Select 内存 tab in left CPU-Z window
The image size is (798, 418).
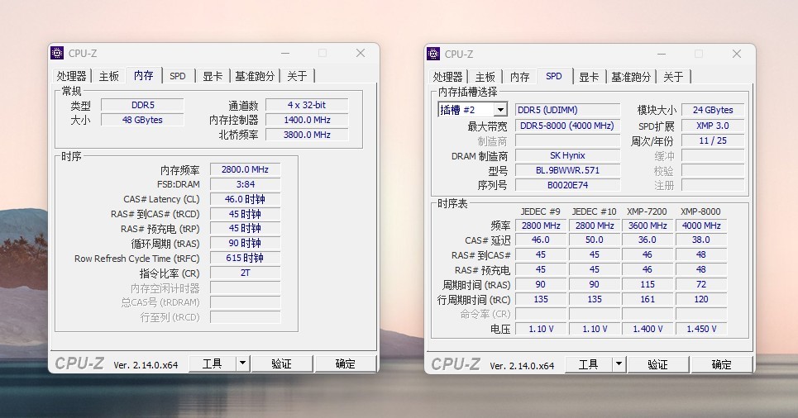[144, 75]
